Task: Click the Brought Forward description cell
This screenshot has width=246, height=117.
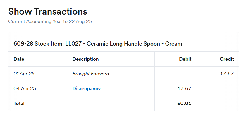Action: 91,74
